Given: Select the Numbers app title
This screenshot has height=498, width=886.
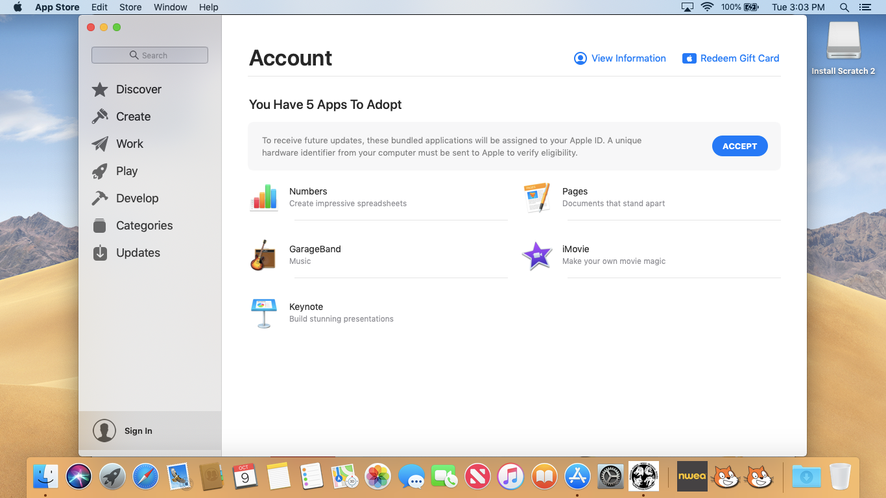Looking at the screenshot, I should tap(308, 191).
